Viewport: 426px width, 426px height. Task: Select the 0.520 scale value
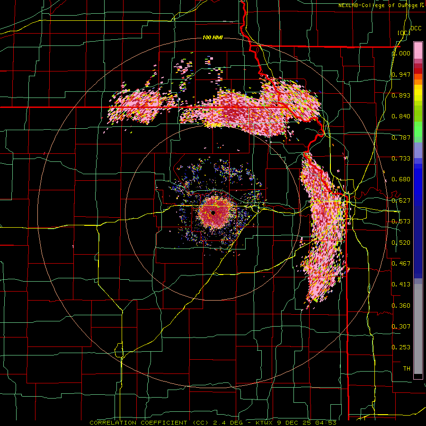[x=401, y=242]
